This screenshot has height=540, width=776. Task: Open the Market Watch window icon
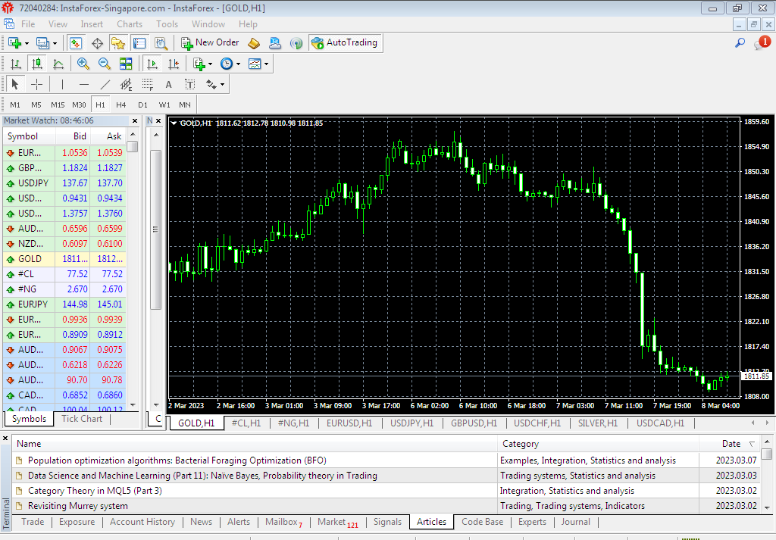(76, 43)
